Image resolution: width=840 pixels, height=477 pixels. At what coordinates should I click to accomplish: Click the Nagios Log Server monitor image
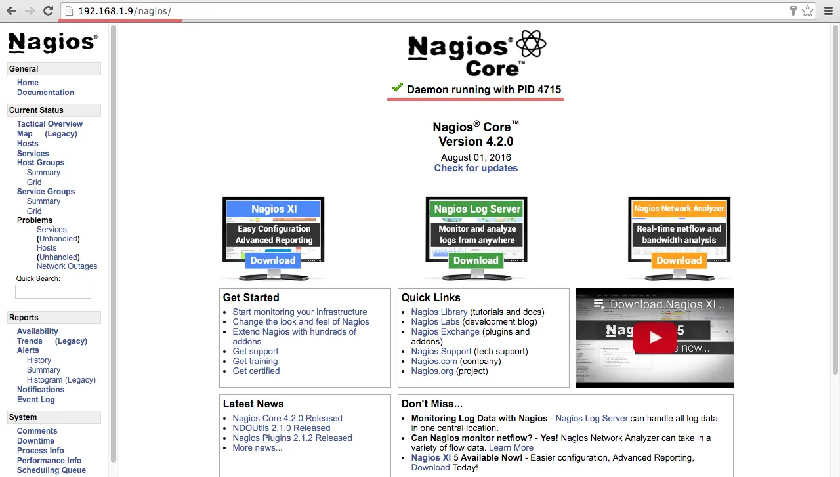pos(476,239)
